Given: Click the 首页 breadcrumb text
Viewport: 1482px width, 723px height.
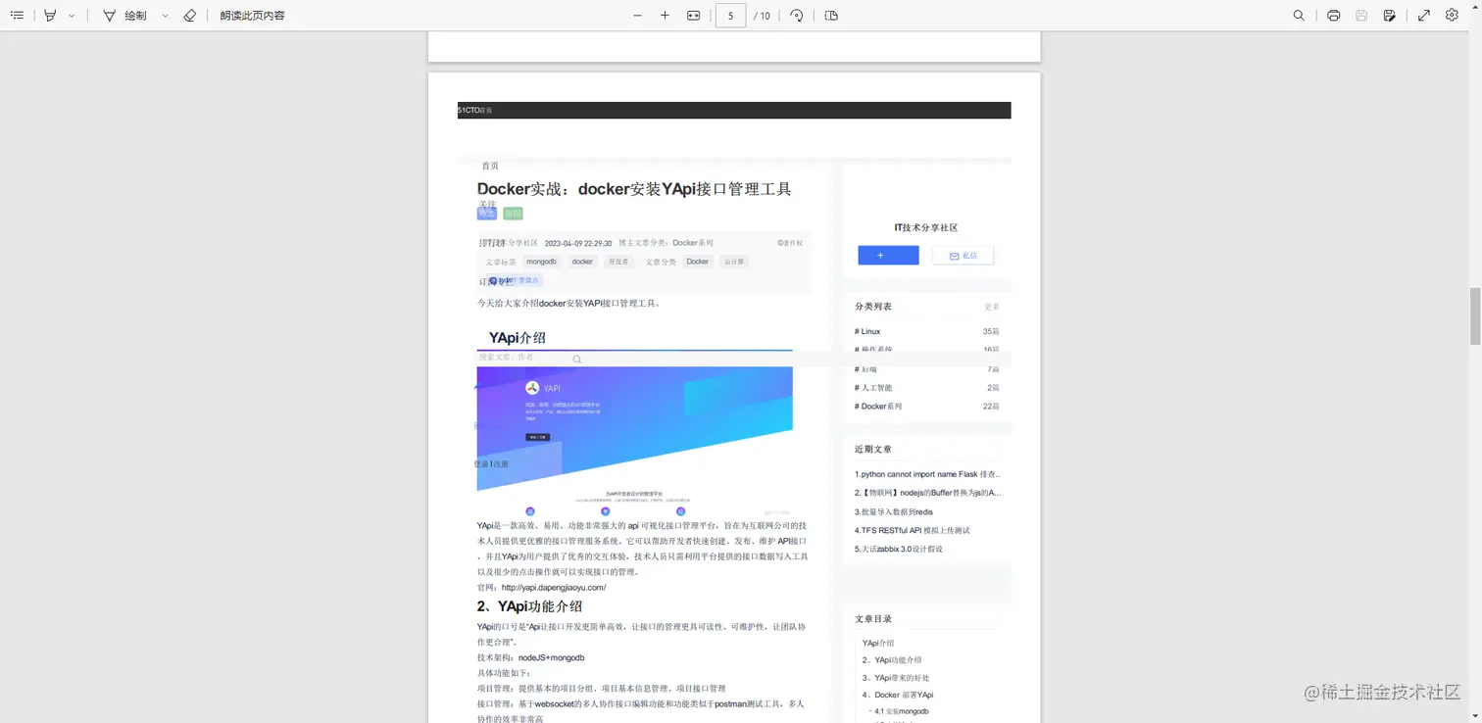Looking at the screenshot, I should (x=490, y=166).
